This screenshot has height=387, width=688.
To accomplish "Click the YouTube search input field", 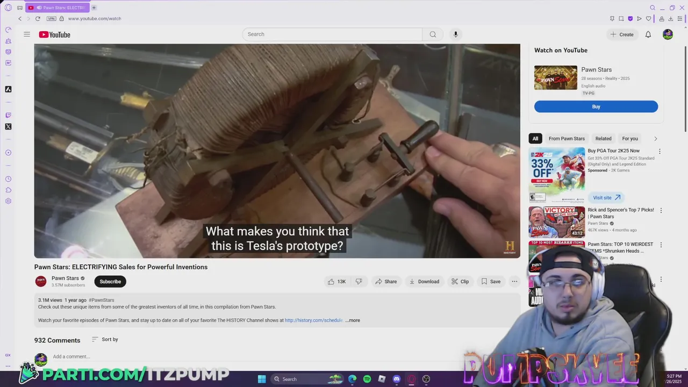I will (332, 34).
